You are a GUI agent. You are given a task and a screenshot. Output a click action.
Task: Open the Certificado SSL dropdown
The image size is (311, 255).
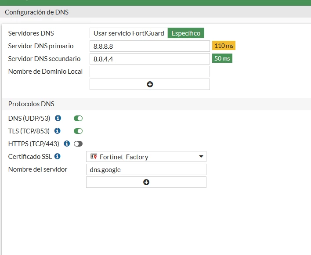click(x=146, y=157)
